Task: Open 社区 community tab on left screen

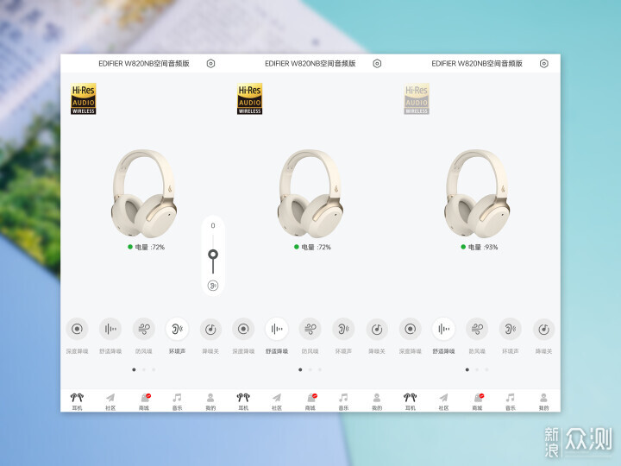Action: [110, 401]
